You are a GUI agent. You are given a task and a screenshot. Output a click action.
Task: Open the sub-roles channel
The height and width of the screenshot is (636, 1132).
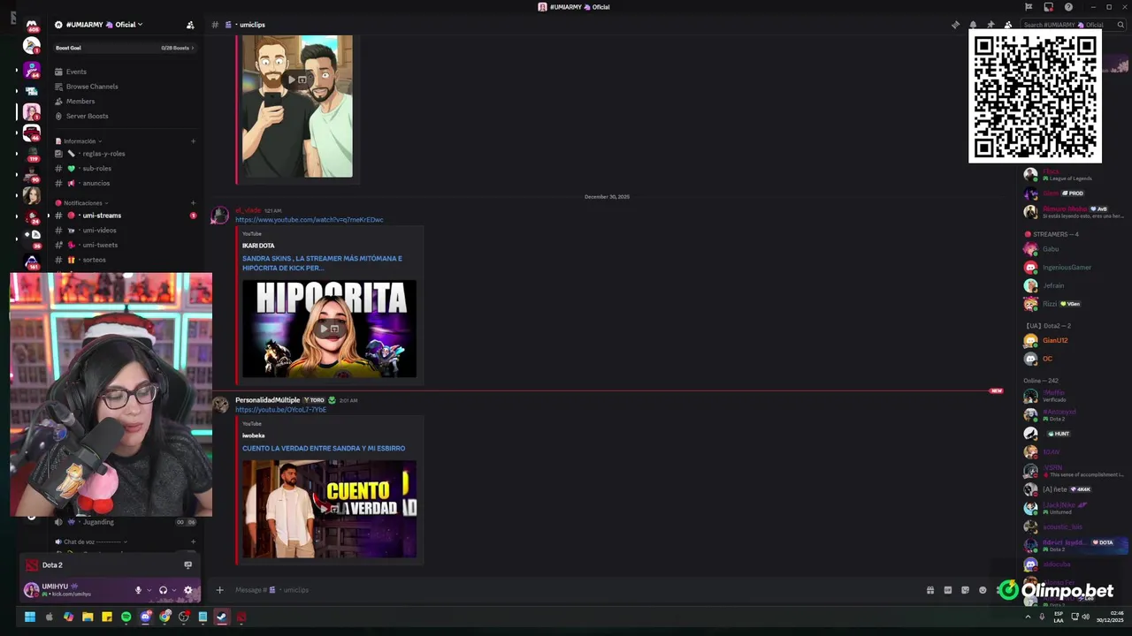(96, 169)
